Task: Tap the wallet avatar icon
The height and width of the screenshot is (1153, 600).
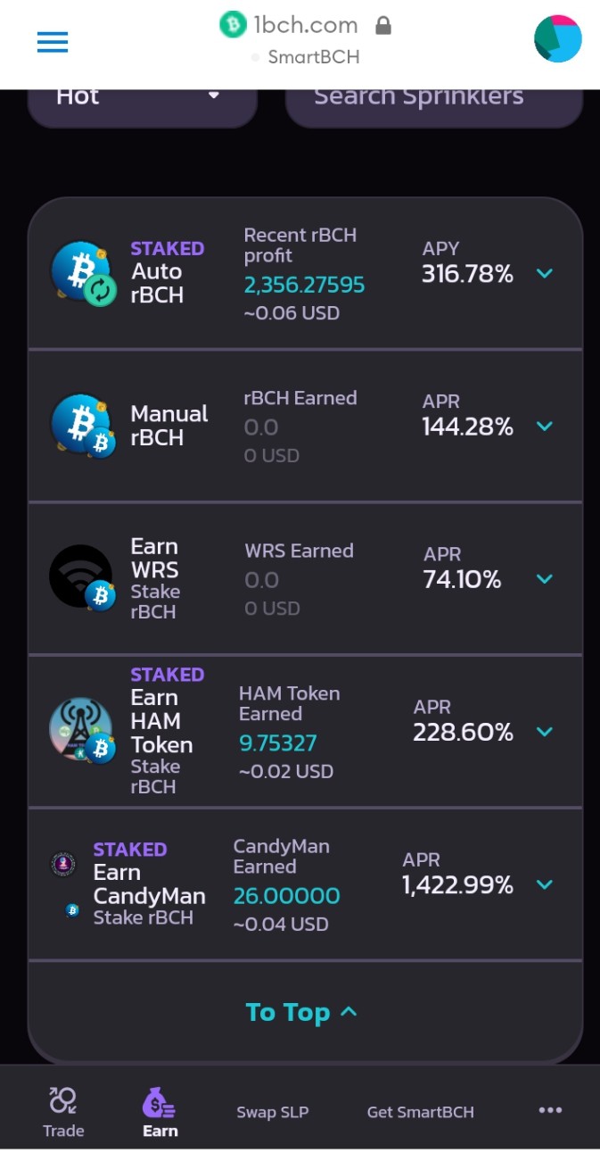Action: (x=558, y=38)
